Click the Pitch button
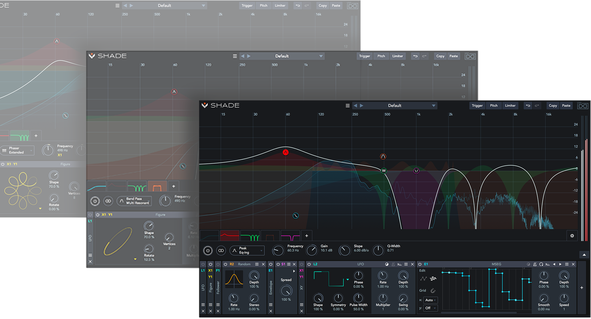 tap(494, 106)
